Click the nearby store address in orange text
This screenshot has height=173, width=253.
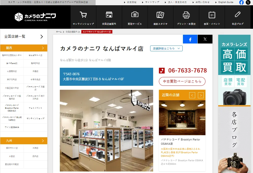[181, 152]
